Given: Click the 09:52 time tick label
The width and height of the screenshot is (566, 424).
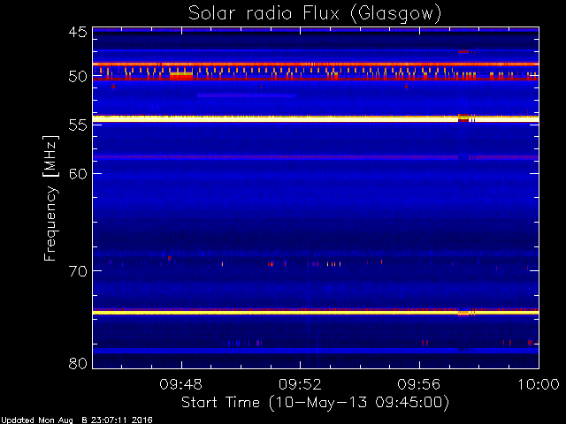Looking at the screenshot, I should (x=300, y=384).
